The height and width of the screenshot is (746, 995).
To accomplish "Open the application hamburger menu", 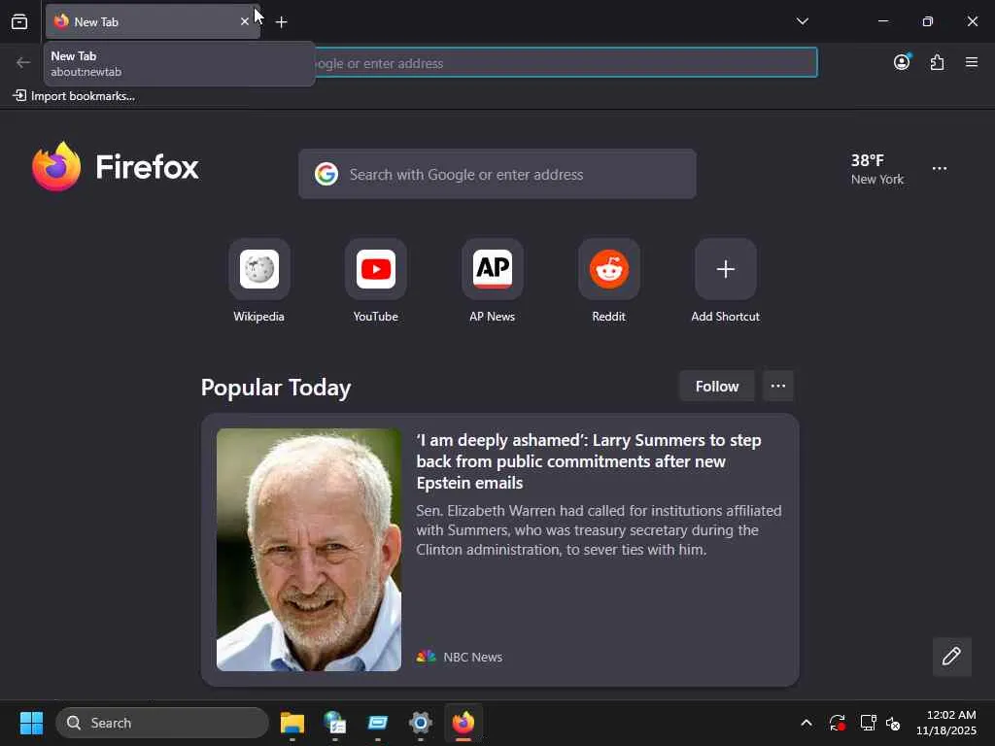I will 972,62.
